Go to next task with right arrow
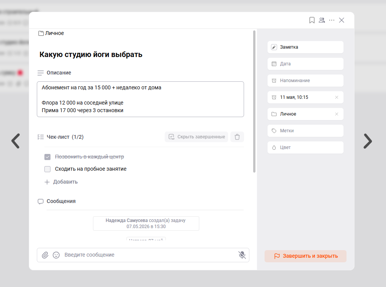386x287 pixels. tap(368, 141)
